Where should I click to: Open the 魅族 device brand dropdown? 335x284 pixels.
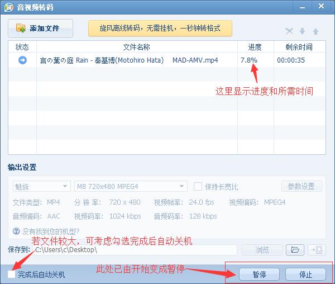coord(42,186)
